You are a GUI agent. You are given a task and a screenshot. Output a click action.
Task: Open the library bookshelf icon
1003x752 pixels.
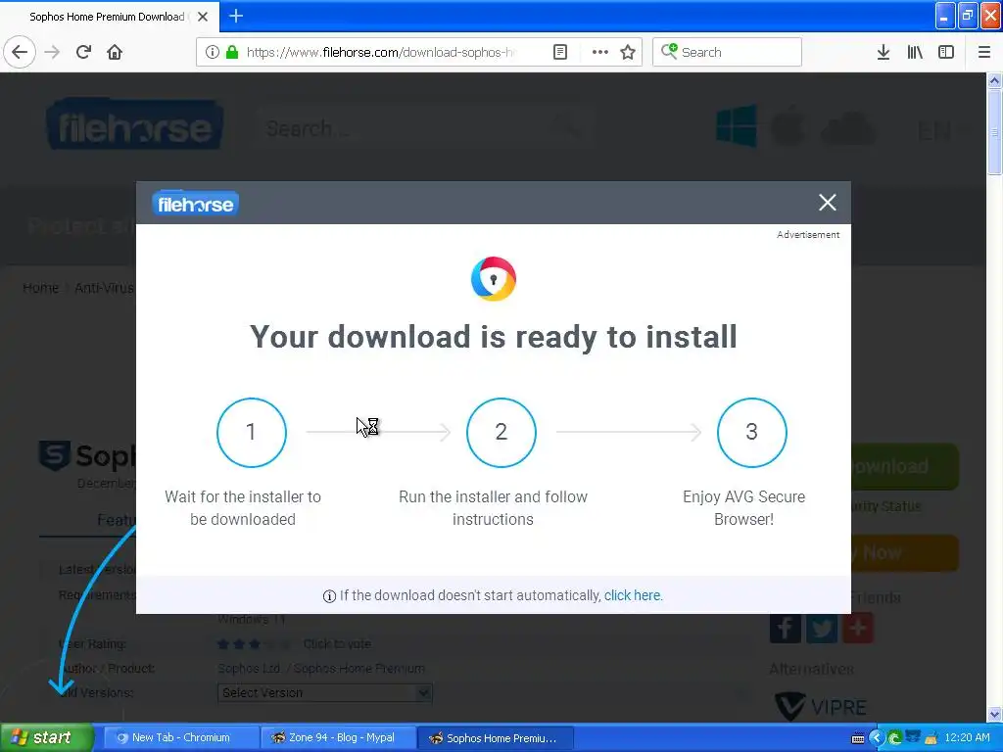pos(915,52)
